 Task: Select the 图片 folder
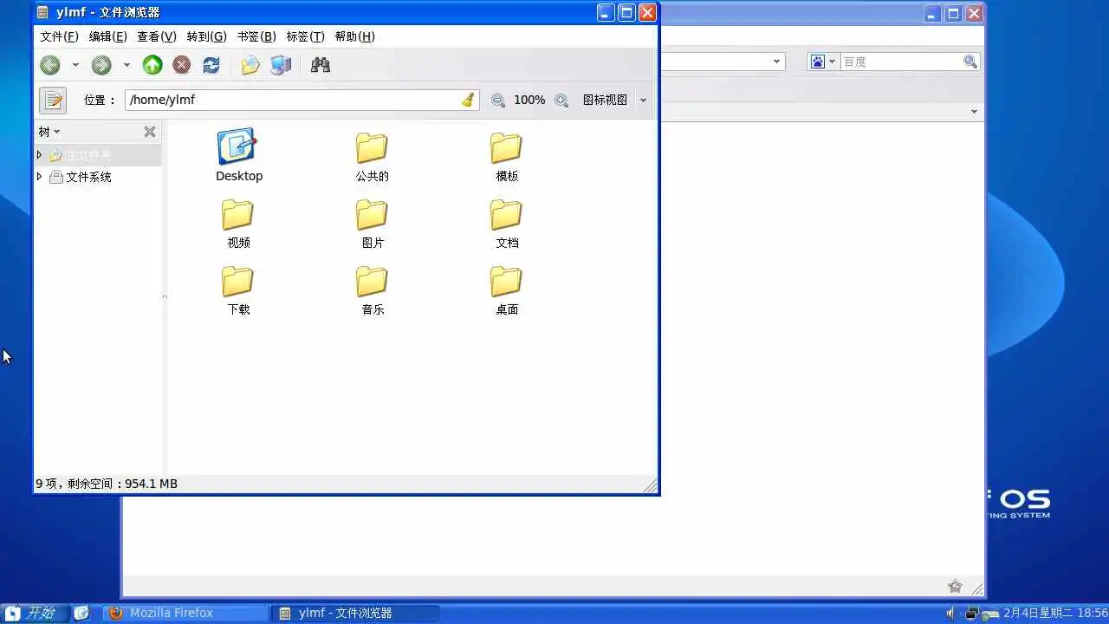point(373,224)
